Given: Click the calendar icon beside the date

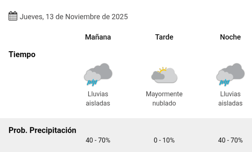Looking at the screenshot, I should [13, 16].
